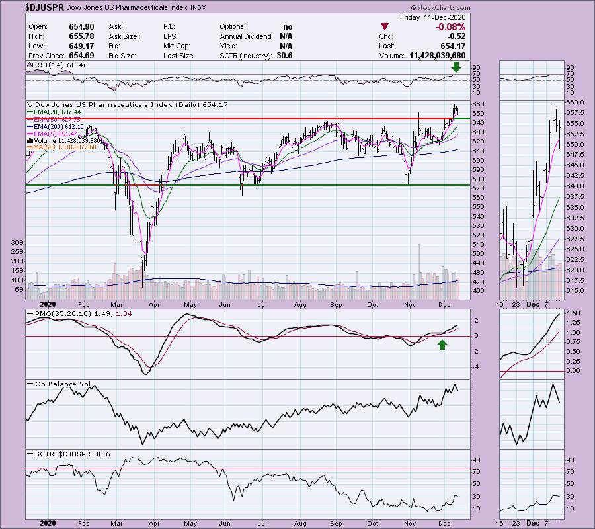595x529 pixels.
Task: Click the $DJUSPR ticker symbol
Action: (x=44, y=7)
